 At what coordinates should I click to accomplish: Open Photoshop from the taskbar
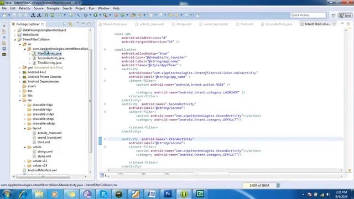click(x=168, y=194)
